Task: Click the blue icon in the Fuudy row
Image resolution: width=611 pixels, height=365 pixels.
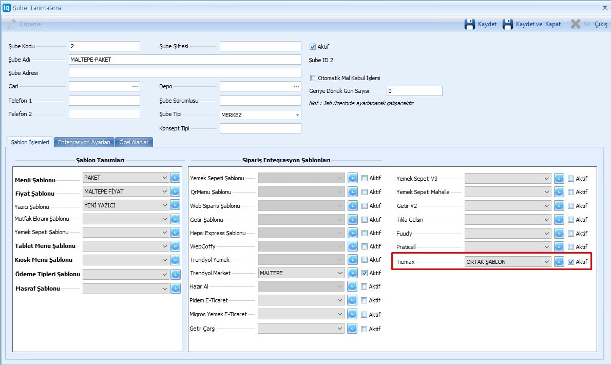Action: (559, 234)
